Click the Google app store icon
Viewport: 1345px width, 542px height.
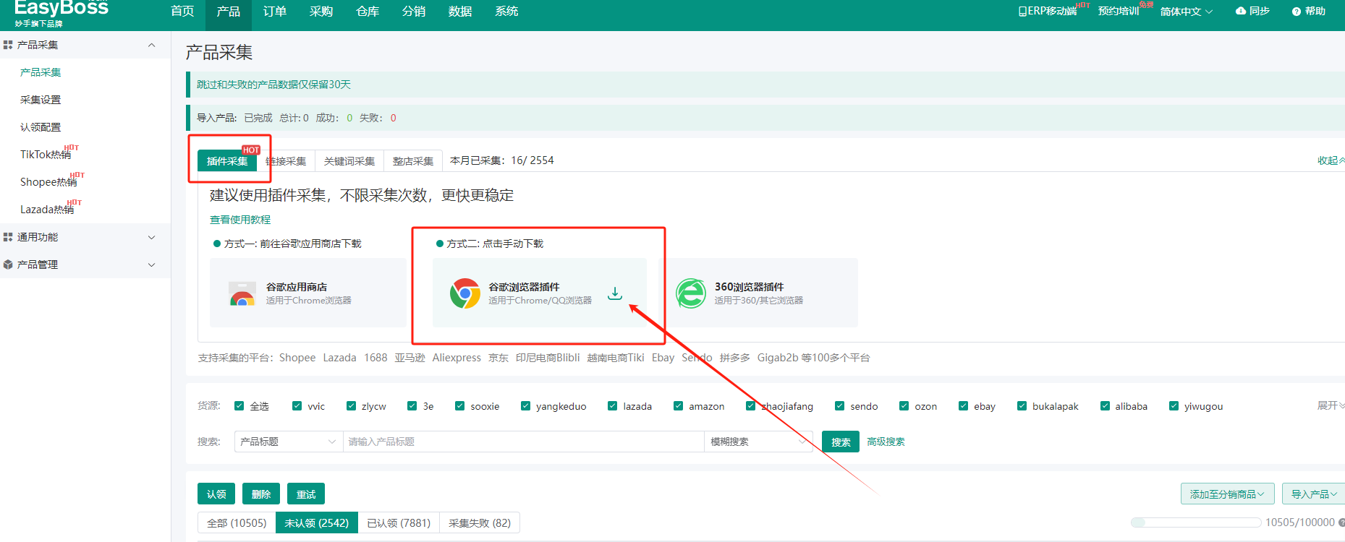point(242,293)
